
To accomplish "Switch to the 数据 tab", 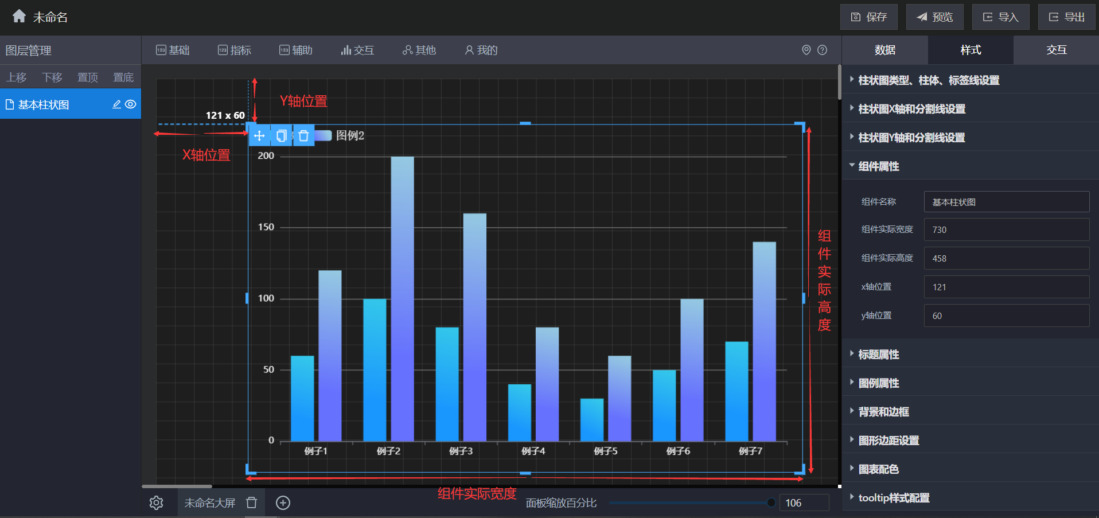I will (885, 50).
